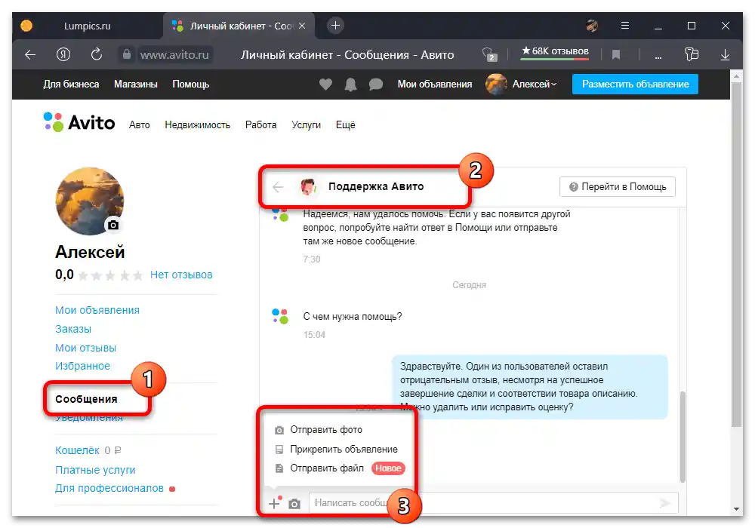755x528 pixels.
Task: Go back from chat with left arrow
Action: pyautogui.click(x=278, y=187)
